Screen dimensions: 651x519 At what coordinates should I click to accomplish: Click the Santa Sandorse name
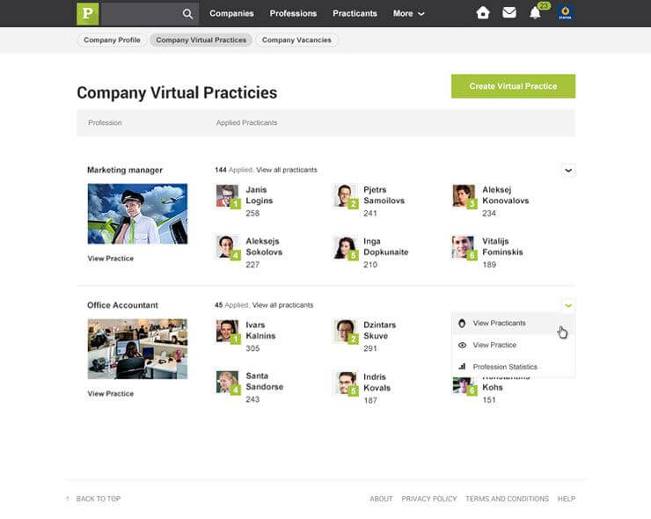coord(265,381)
